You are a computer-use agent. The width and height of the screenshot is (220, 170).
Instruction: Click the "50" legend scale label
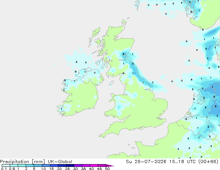[x=107, y=169]
